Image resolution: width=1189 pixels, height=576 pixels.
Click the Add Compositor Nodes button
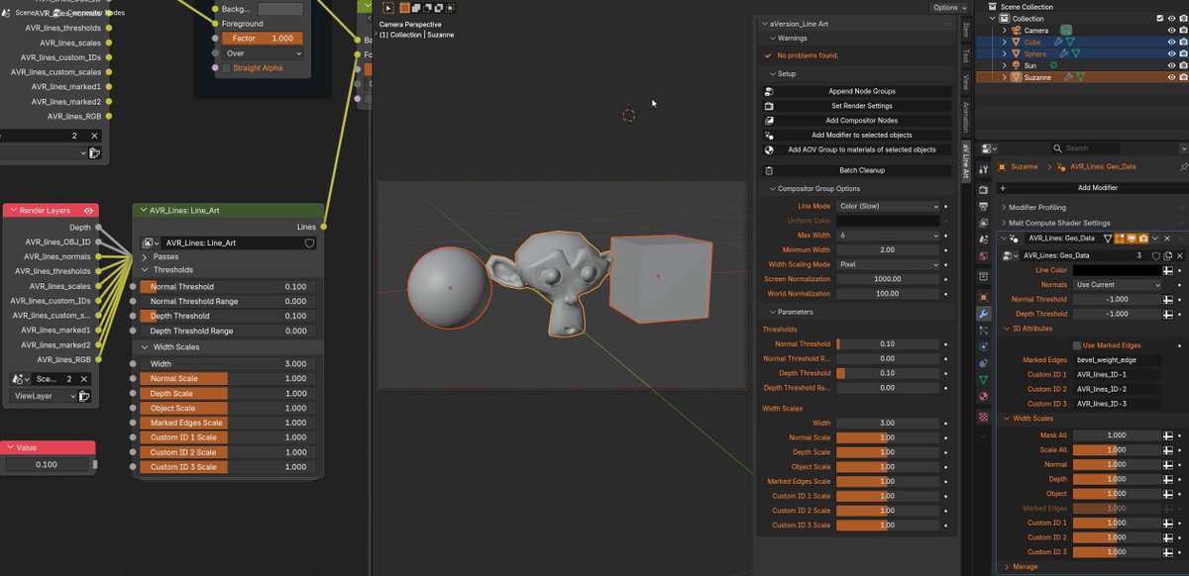[860, 120]
